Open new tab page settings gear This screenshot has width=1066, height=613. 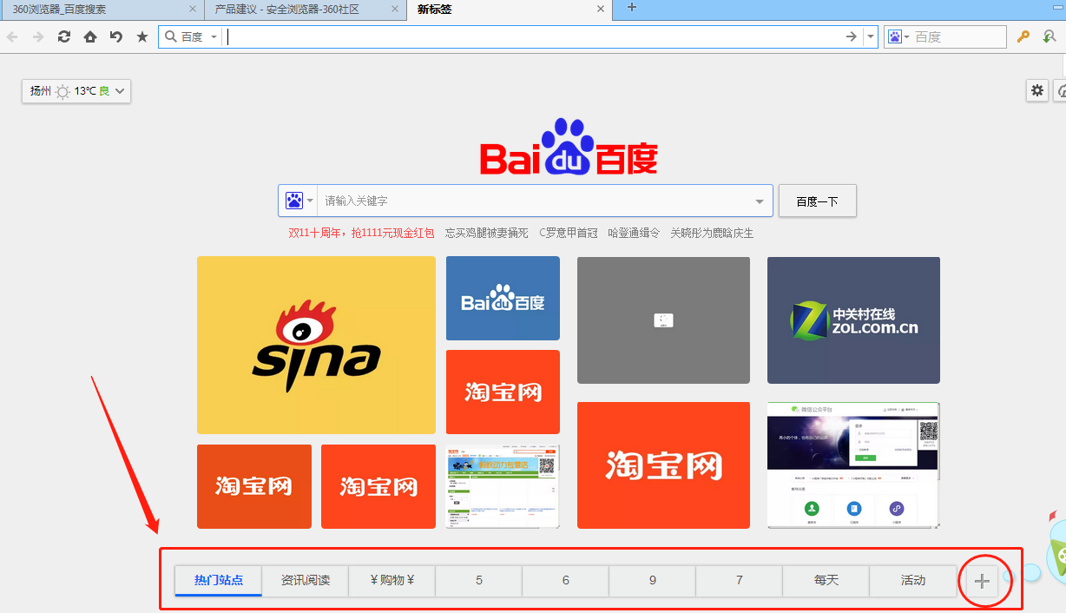(x=1037, y=90)
